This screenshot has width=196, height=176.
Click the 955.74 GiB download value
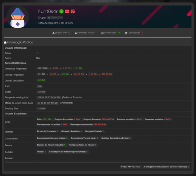[42, 68]
